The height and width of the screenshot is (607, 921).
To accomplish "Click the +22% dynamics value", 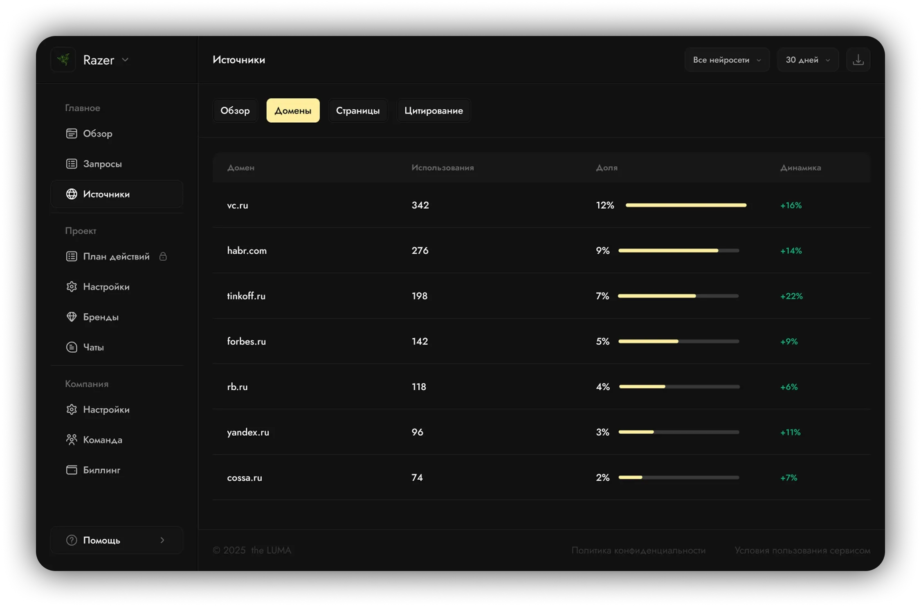I will pyautogui.click(x=791, y=296).
